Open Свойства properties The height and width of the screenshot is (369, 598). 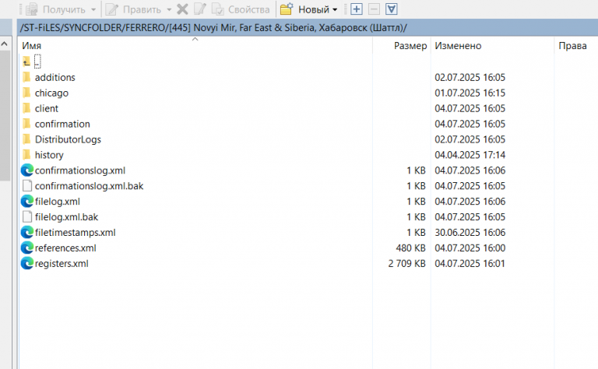[241, 9]
